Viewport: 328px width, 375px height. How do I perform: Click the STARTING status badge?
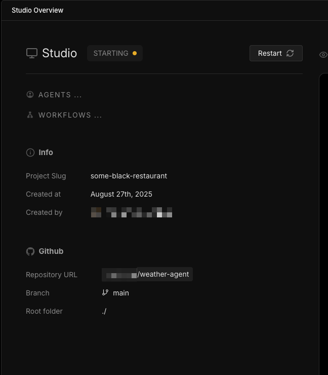point(111,53)
